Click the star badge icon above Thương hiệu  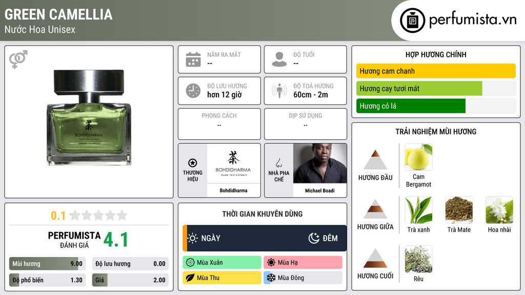click(193, 163)
